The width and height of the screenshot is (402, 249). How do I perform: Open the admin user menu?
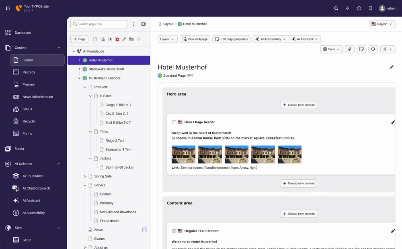(x=388, y=8)
